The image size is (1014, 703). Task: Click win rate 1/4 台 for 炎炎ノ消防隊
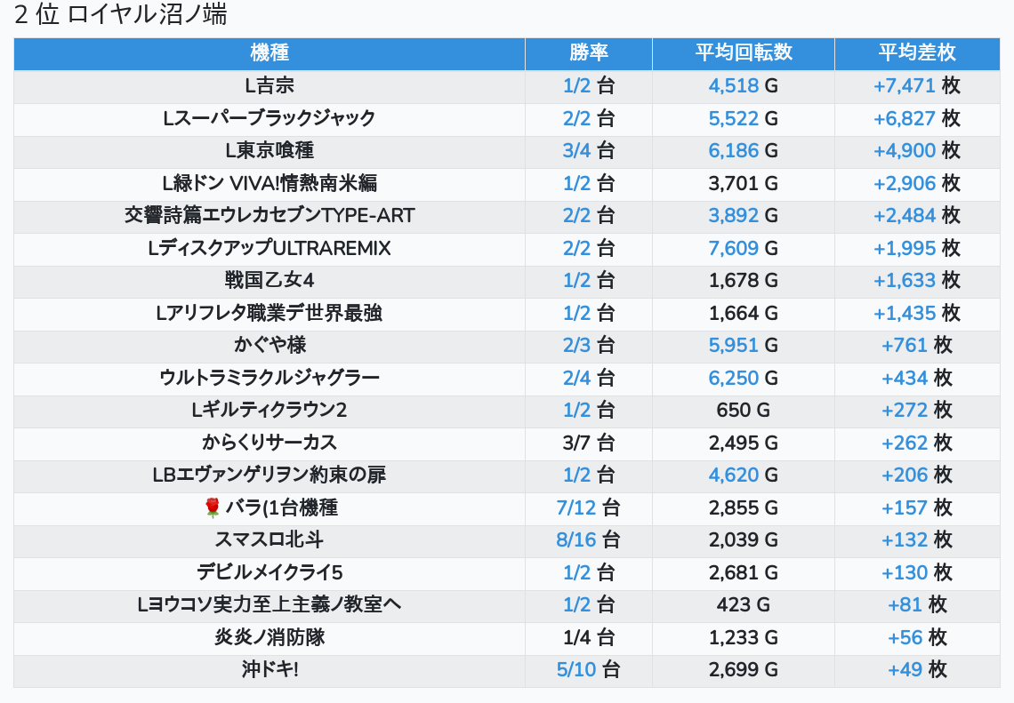(x=589, y=638)
